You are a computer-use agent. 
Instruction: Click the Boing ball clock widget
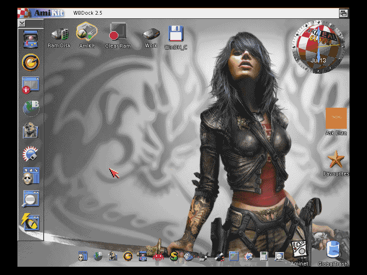coord(318,47)
